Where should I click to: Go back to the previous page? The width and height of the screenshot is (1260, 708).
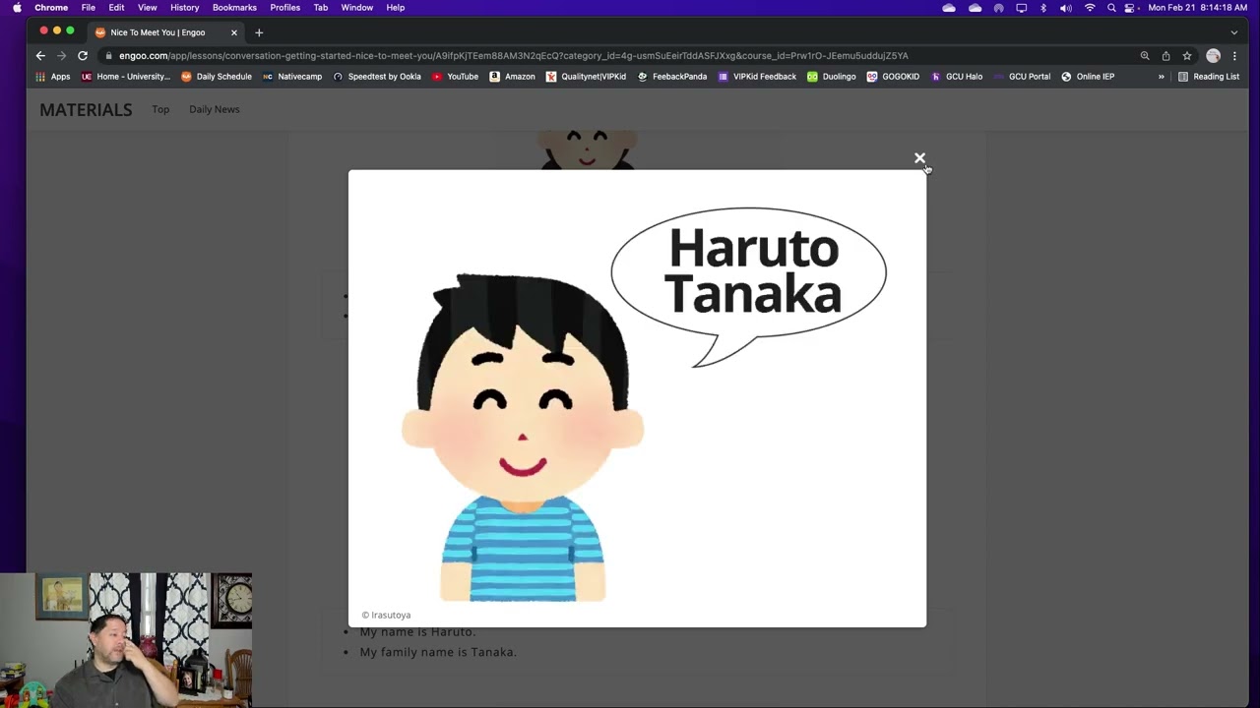click(40, 56)
